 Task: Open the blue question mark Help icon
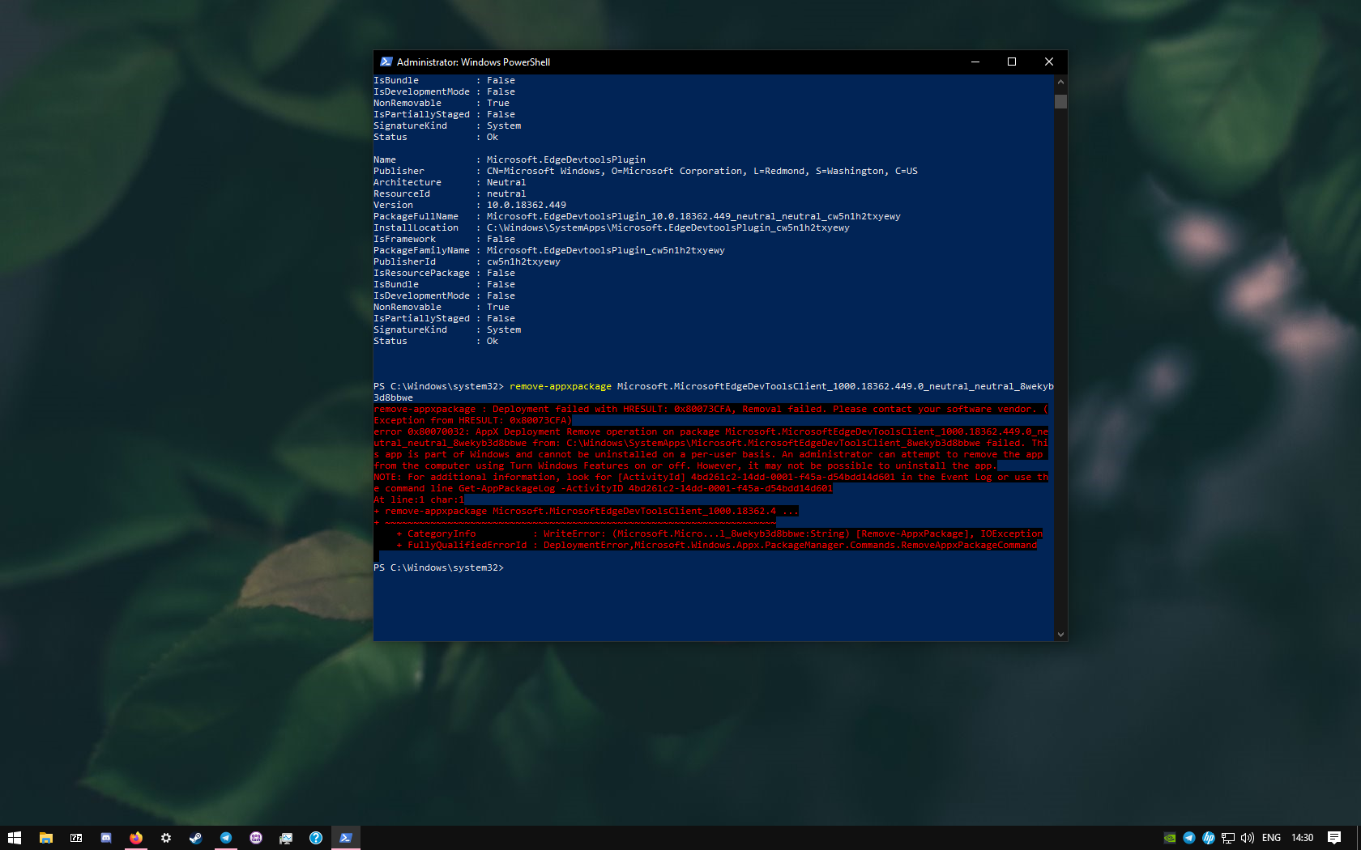click(316, 838)
